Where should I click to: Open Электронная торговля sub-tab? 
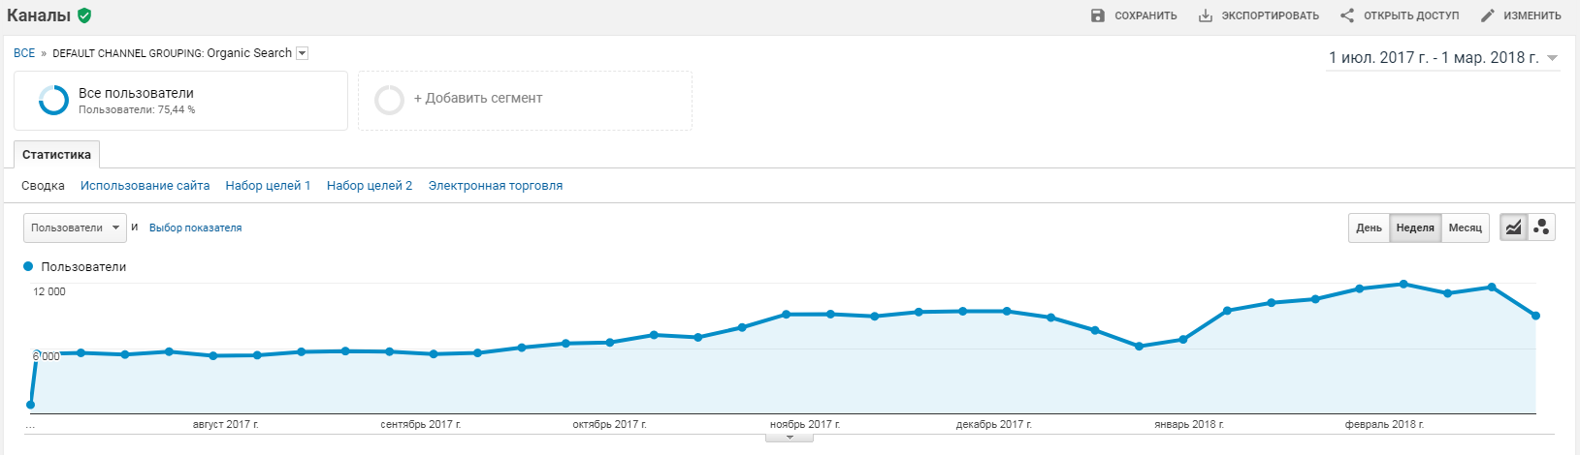[496, 186]
